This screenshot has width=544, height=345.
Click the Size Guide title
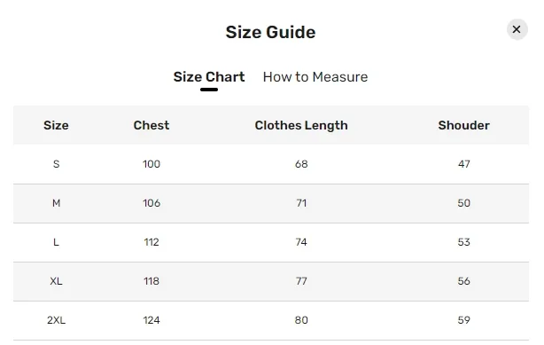[x=270, y=32]
